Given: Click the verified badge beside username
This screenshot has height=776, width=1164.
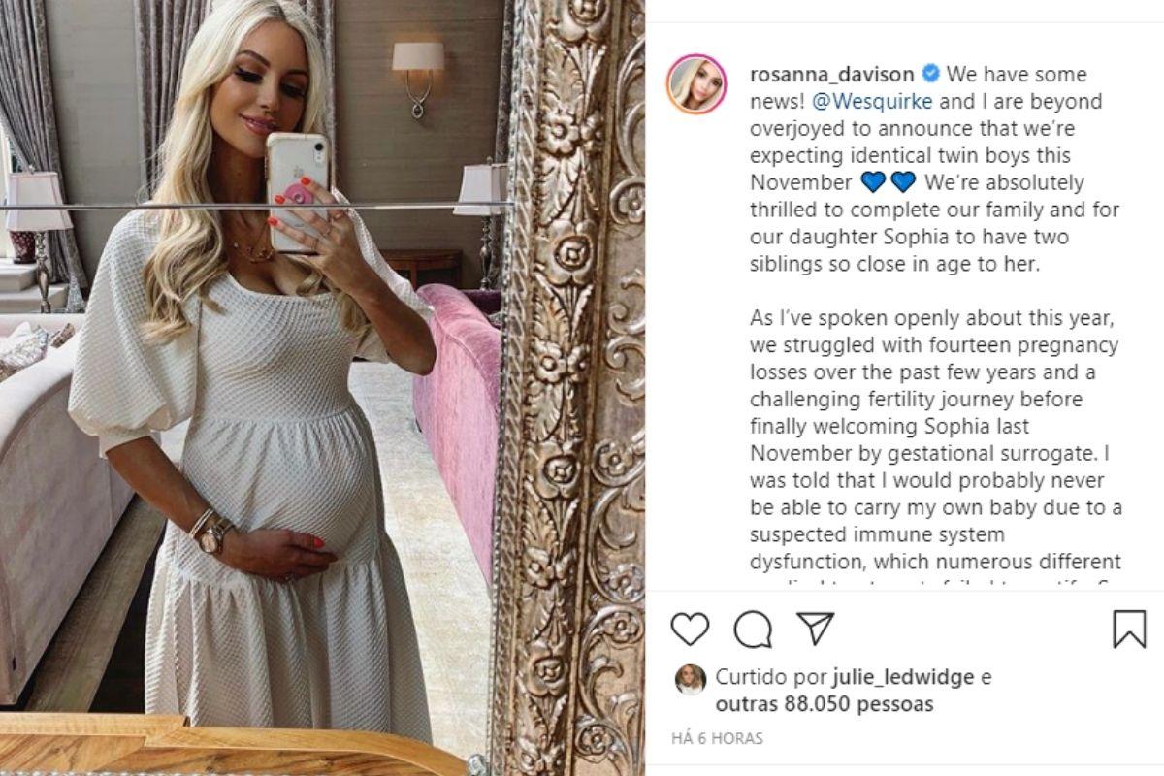Looking at the screenshot, I should pyautogui.click(x=929, y=74).
